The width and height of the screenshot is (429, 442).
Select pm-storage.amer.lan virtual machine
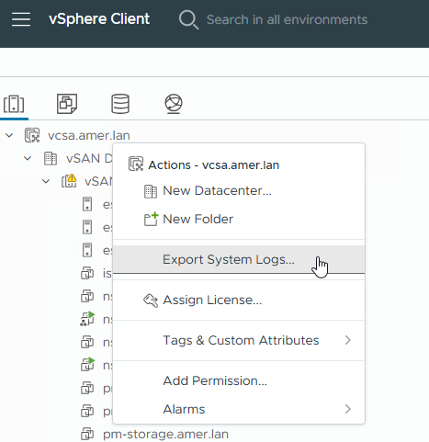pos(165,434)
